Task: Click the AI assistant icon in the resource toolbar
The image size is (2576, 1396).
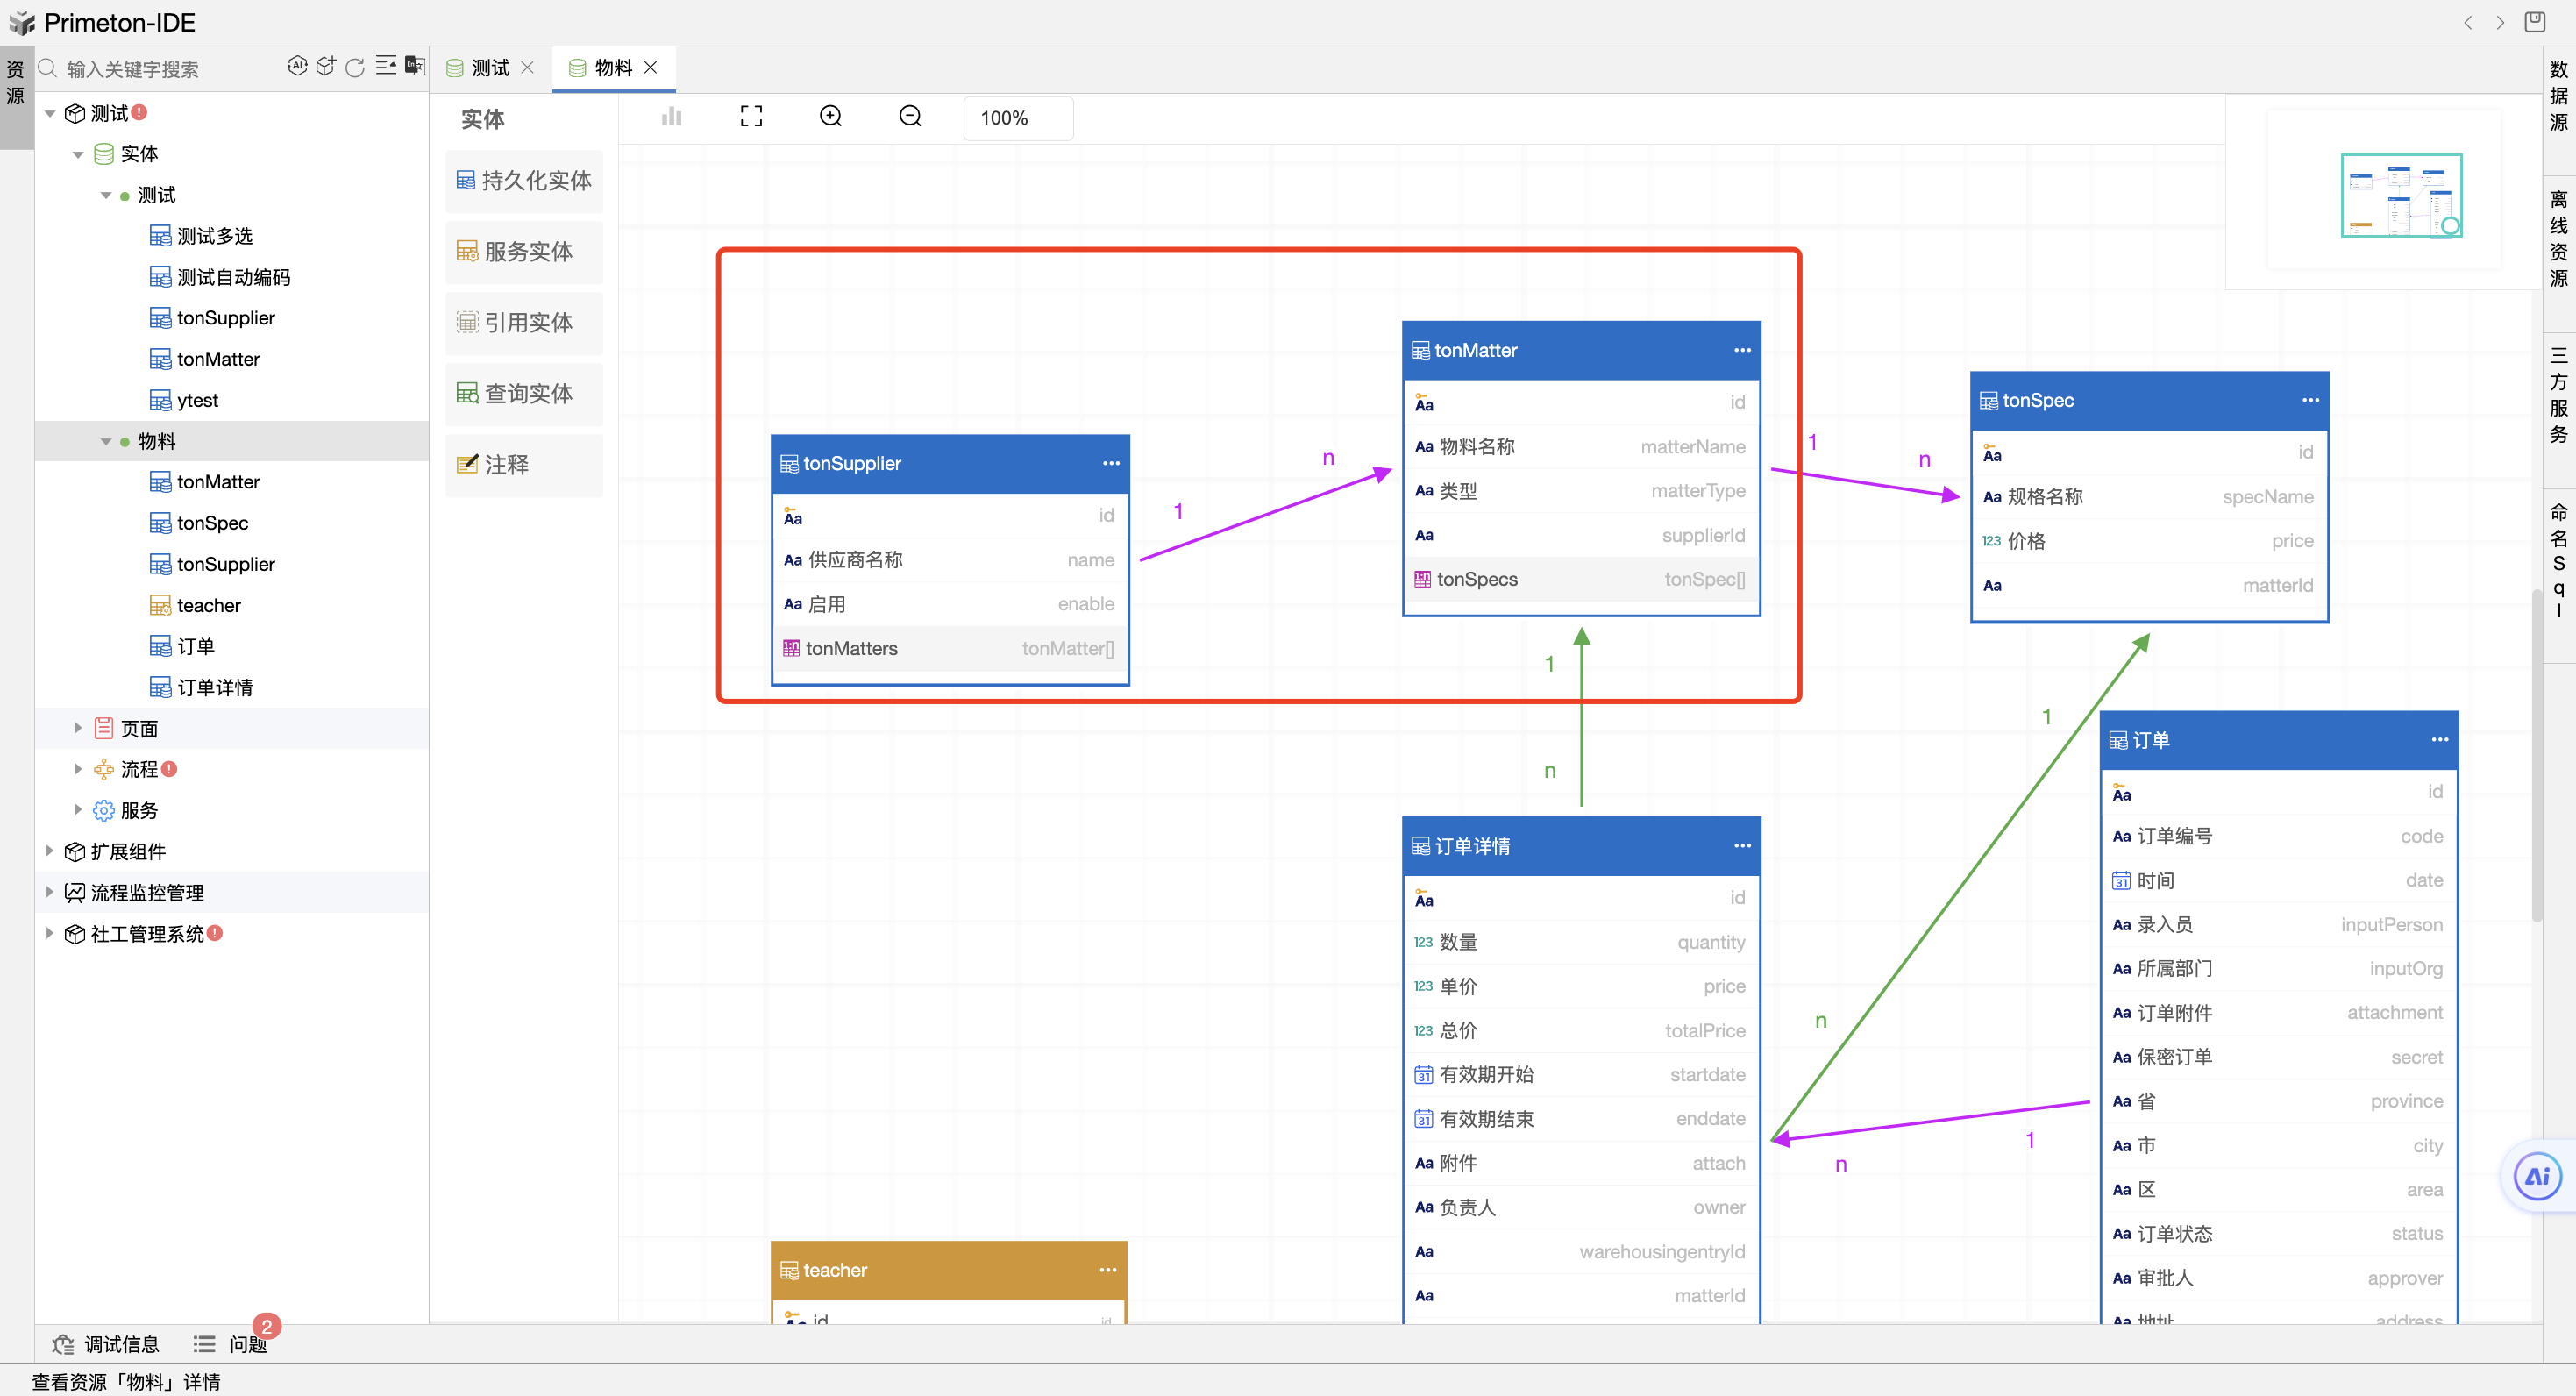Action: [x=297, y=66]
